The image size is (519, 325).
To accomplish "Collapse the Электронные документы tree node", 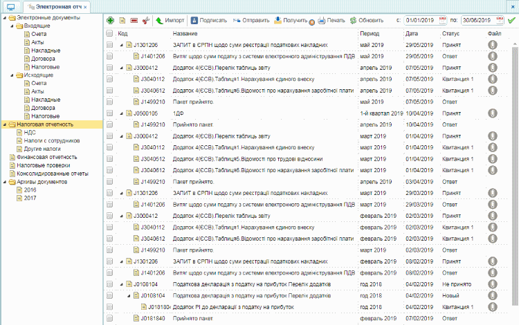I will 5,18.
